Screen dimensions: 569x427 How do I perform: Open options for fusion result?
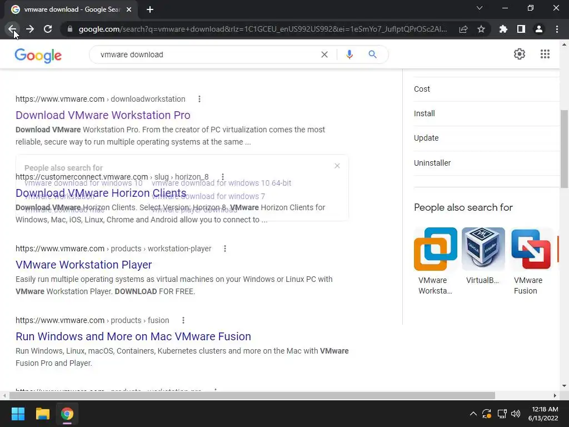point(183,320)
